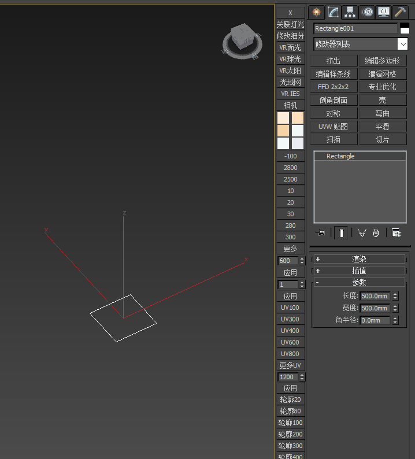Viewport: 415px width, 459px height.
Task: Toggle Show End Result icon
Action: (341, 233)
